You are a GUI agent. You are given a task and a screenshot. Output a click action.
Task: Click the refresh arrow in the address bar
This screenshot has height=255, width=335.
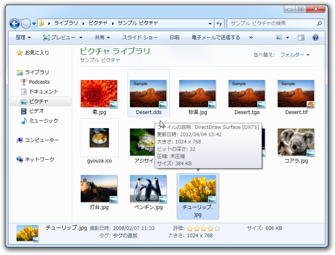pyautogui.click(x=219, y=23)
